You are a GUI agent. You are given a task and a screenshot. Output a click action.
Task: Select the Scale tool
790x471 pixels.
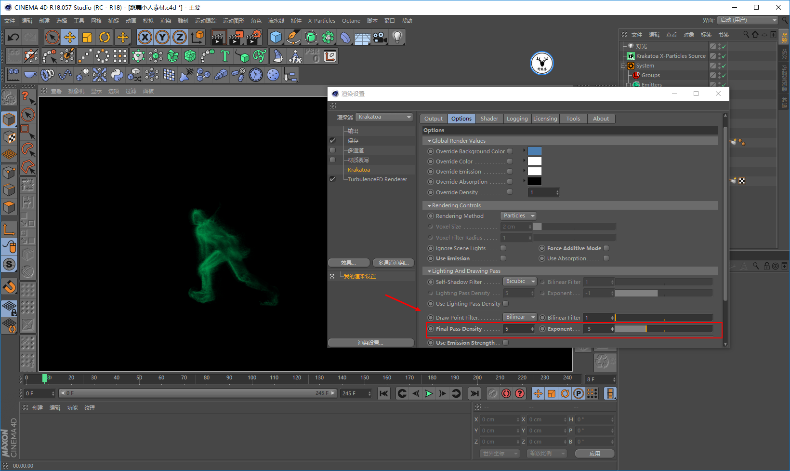coord(87,37)
